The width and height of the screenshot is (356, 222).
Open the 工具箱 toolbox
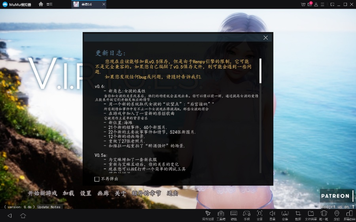pyautogui.click(x=221, y=215)
